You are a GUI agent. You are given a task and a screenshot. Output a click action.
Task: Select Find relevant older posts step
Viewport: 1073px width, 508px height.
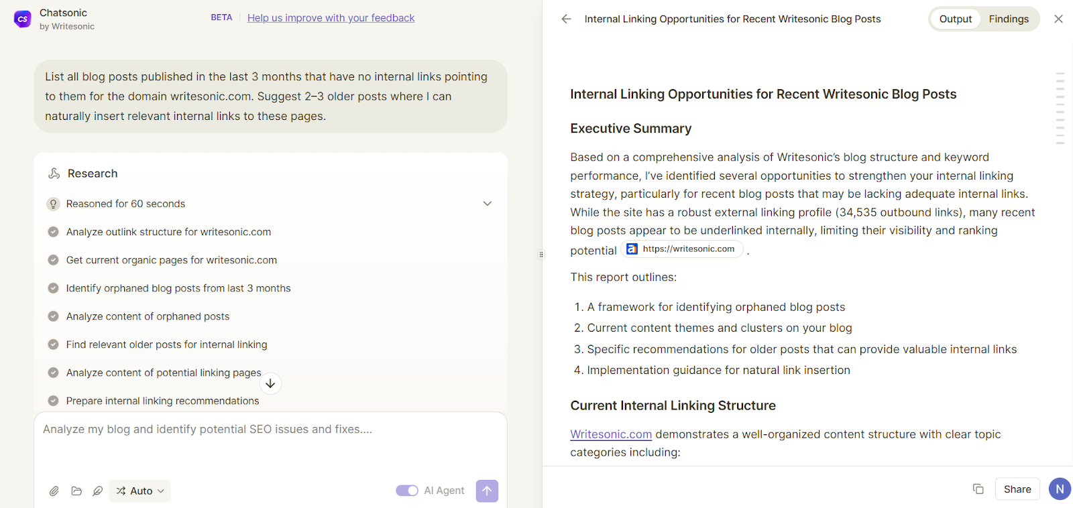(x=166, y=344)
